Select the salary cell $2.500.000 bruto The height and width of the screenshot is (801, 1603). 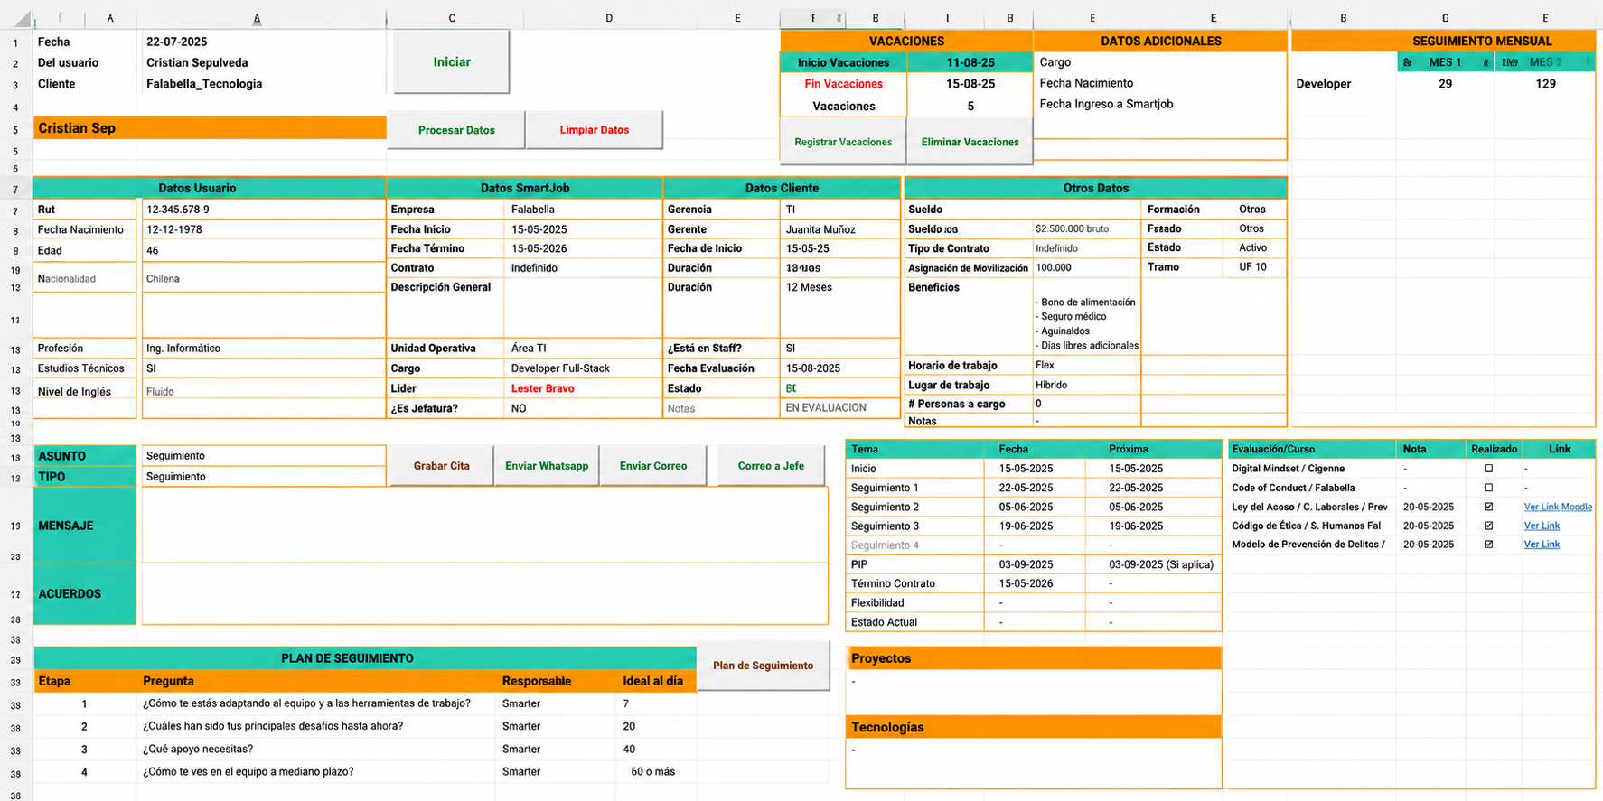coord(1087,229)
